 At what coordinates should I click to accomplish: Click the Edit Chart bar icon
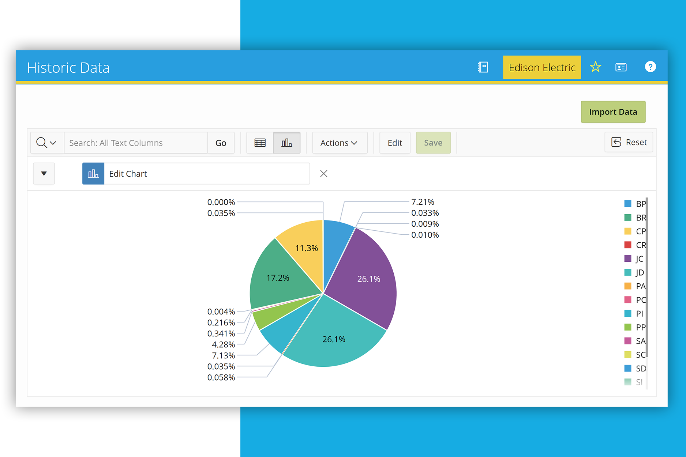(x=93, y=174)
